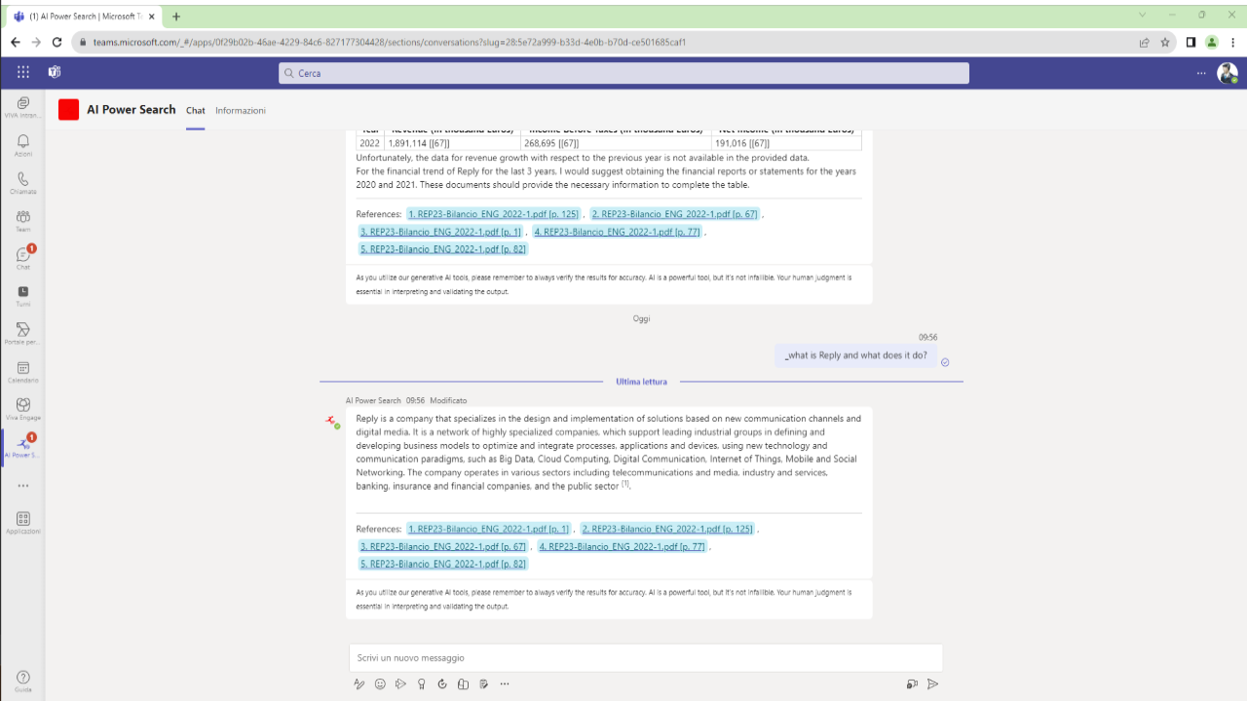
Task: Open second-message reference 2 p. 125
Action: 667,529
